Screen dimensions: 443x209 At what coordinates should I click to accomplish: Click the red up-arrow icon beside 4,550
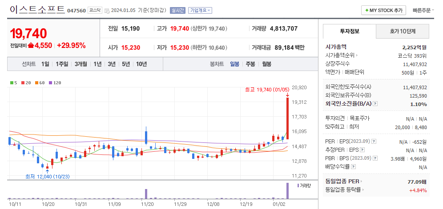pos(31,45)
